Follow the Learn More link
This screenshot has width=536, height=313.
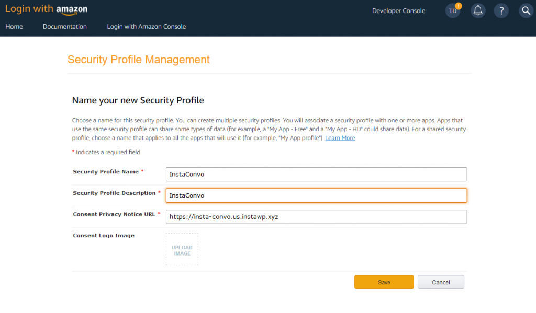tap(340, 138)
